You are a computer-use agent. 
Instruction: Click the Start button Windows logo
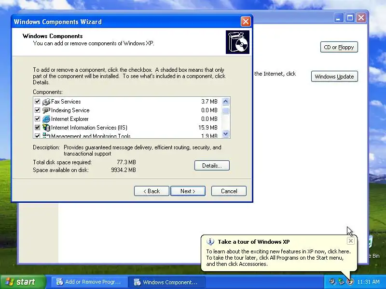[x=10, y=282]
